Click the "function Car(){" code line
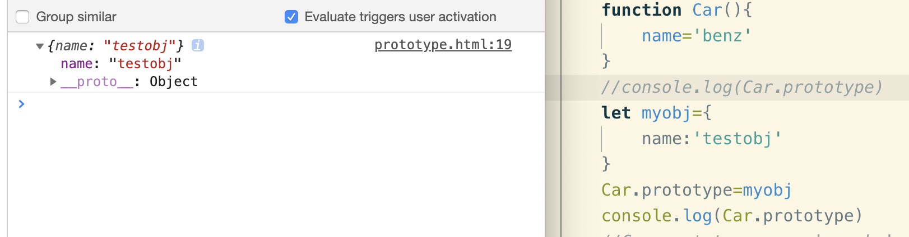Image resolution: width=909 pixels, height=237 pixels. coord(677,10)
